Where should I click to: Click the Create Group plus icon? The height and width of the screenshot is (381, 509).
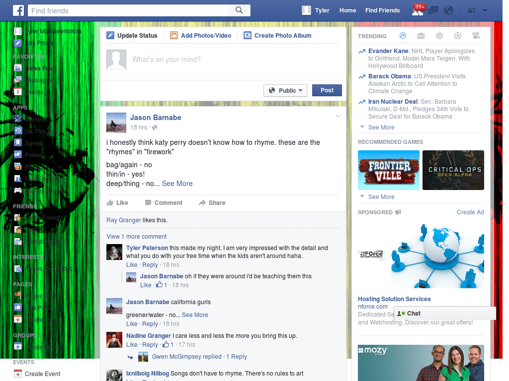pyautogui.click(x=18, y=347)
